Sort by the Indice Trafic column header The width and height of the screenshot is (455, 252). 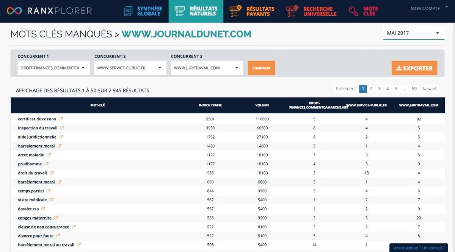pos(210,105)
